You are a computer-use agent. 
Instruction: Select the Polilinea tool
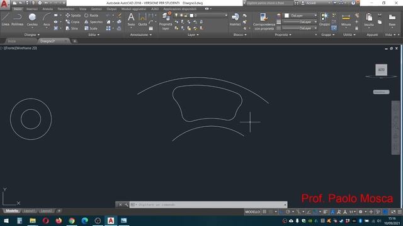[17, 19]
